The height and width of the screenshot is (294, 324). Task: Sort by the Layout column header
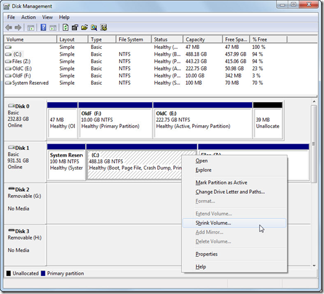point(73,40)
